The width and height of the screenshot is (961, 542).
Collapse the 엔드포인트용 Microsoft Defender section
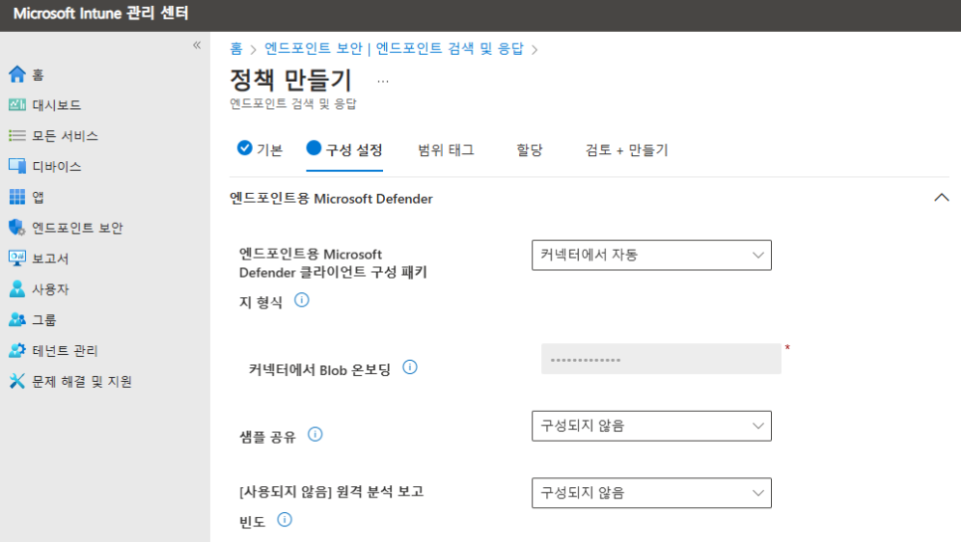coord(941,198)
